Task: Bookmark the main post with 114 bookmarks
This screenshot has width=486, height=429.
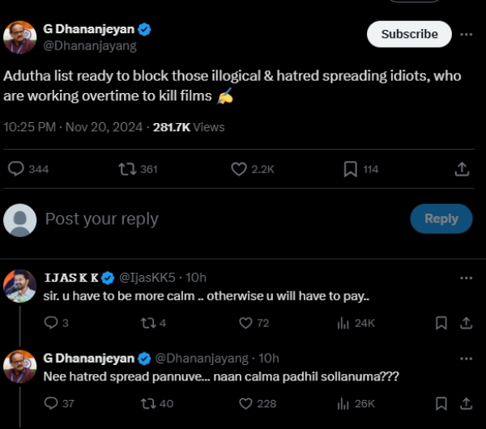Action: (x=350, y=169)
